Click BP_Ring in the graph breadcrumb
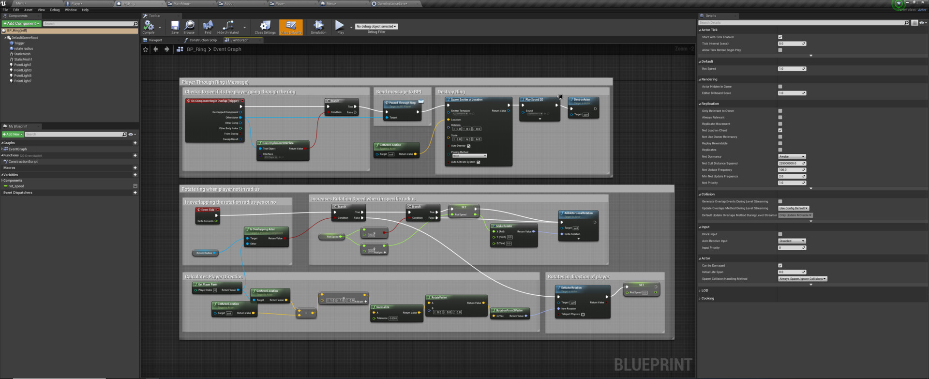Screen dimensions: 929x379 coord(196,49)
